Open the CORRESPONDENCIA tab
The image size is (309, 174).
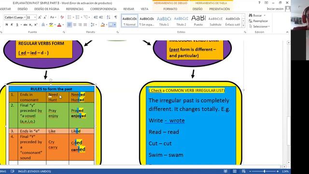pos(103,9)
